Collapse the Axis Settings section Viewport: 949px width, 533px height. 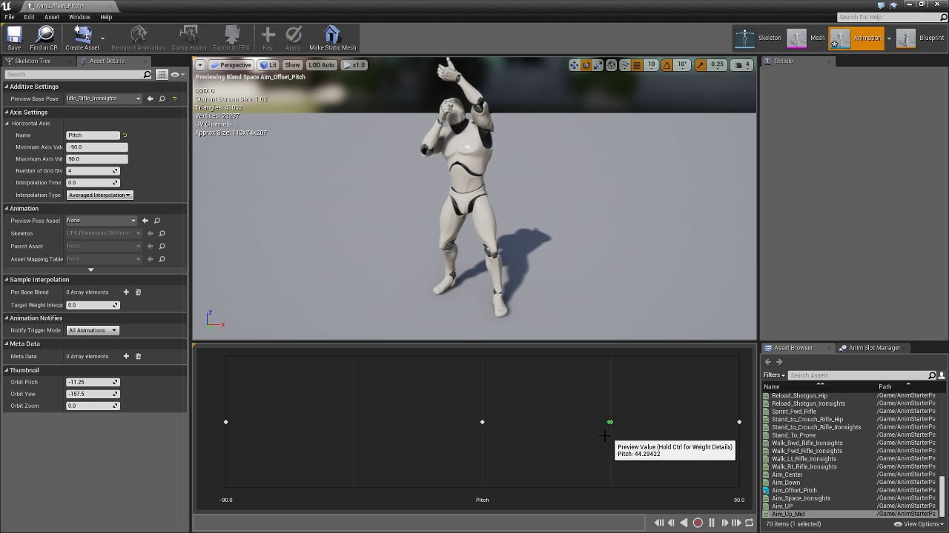pos(6,113)
